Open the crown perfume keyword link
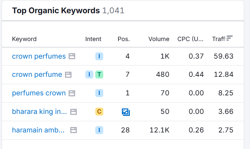The image size is (250, 149). click(x=37, y=74)
